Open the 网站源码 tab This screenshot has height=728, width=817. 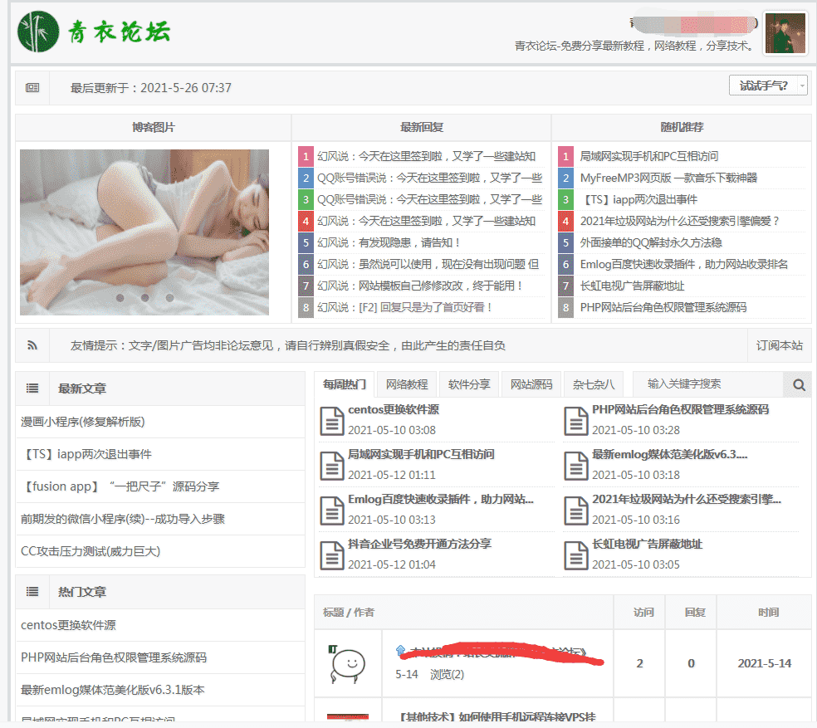pos(531,384)
